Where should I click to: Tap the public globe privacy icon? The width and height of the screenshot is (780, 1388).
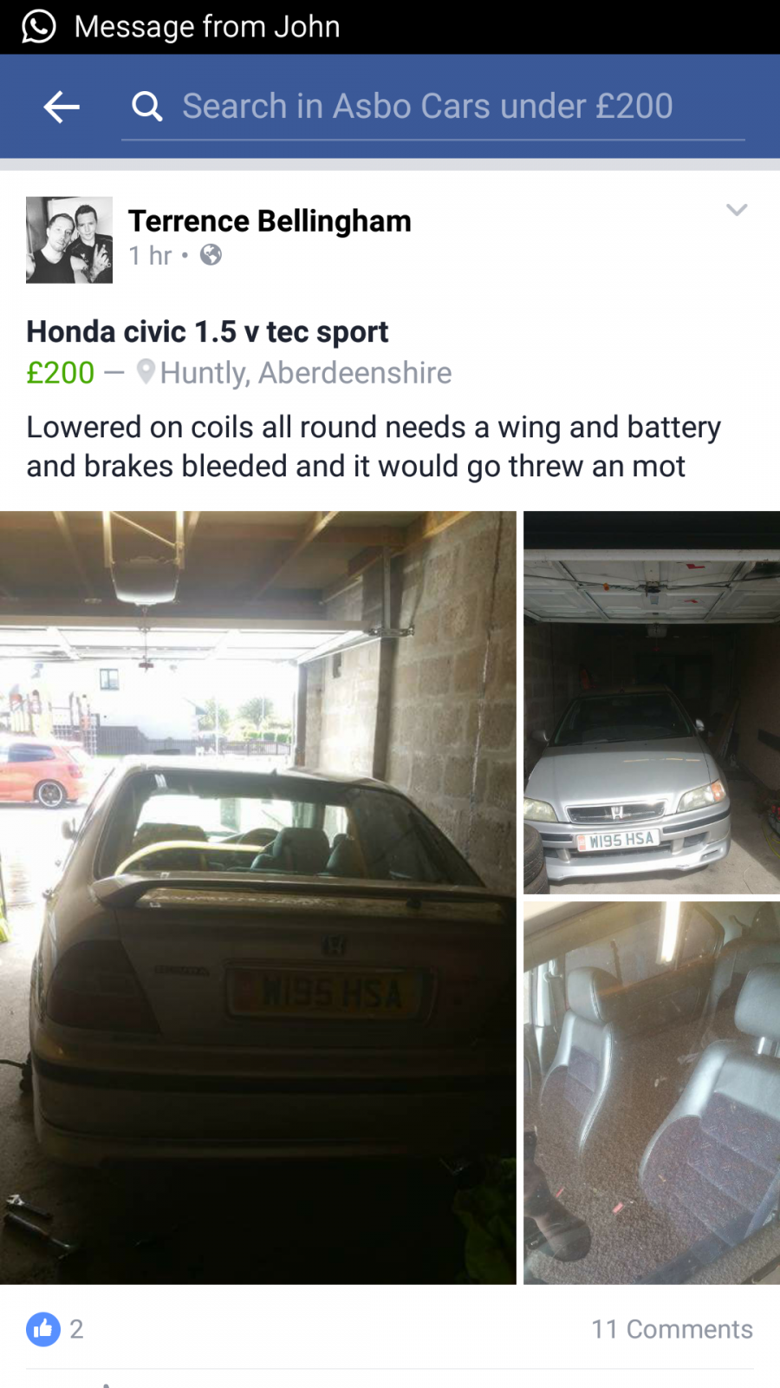[x=211, y=254]
